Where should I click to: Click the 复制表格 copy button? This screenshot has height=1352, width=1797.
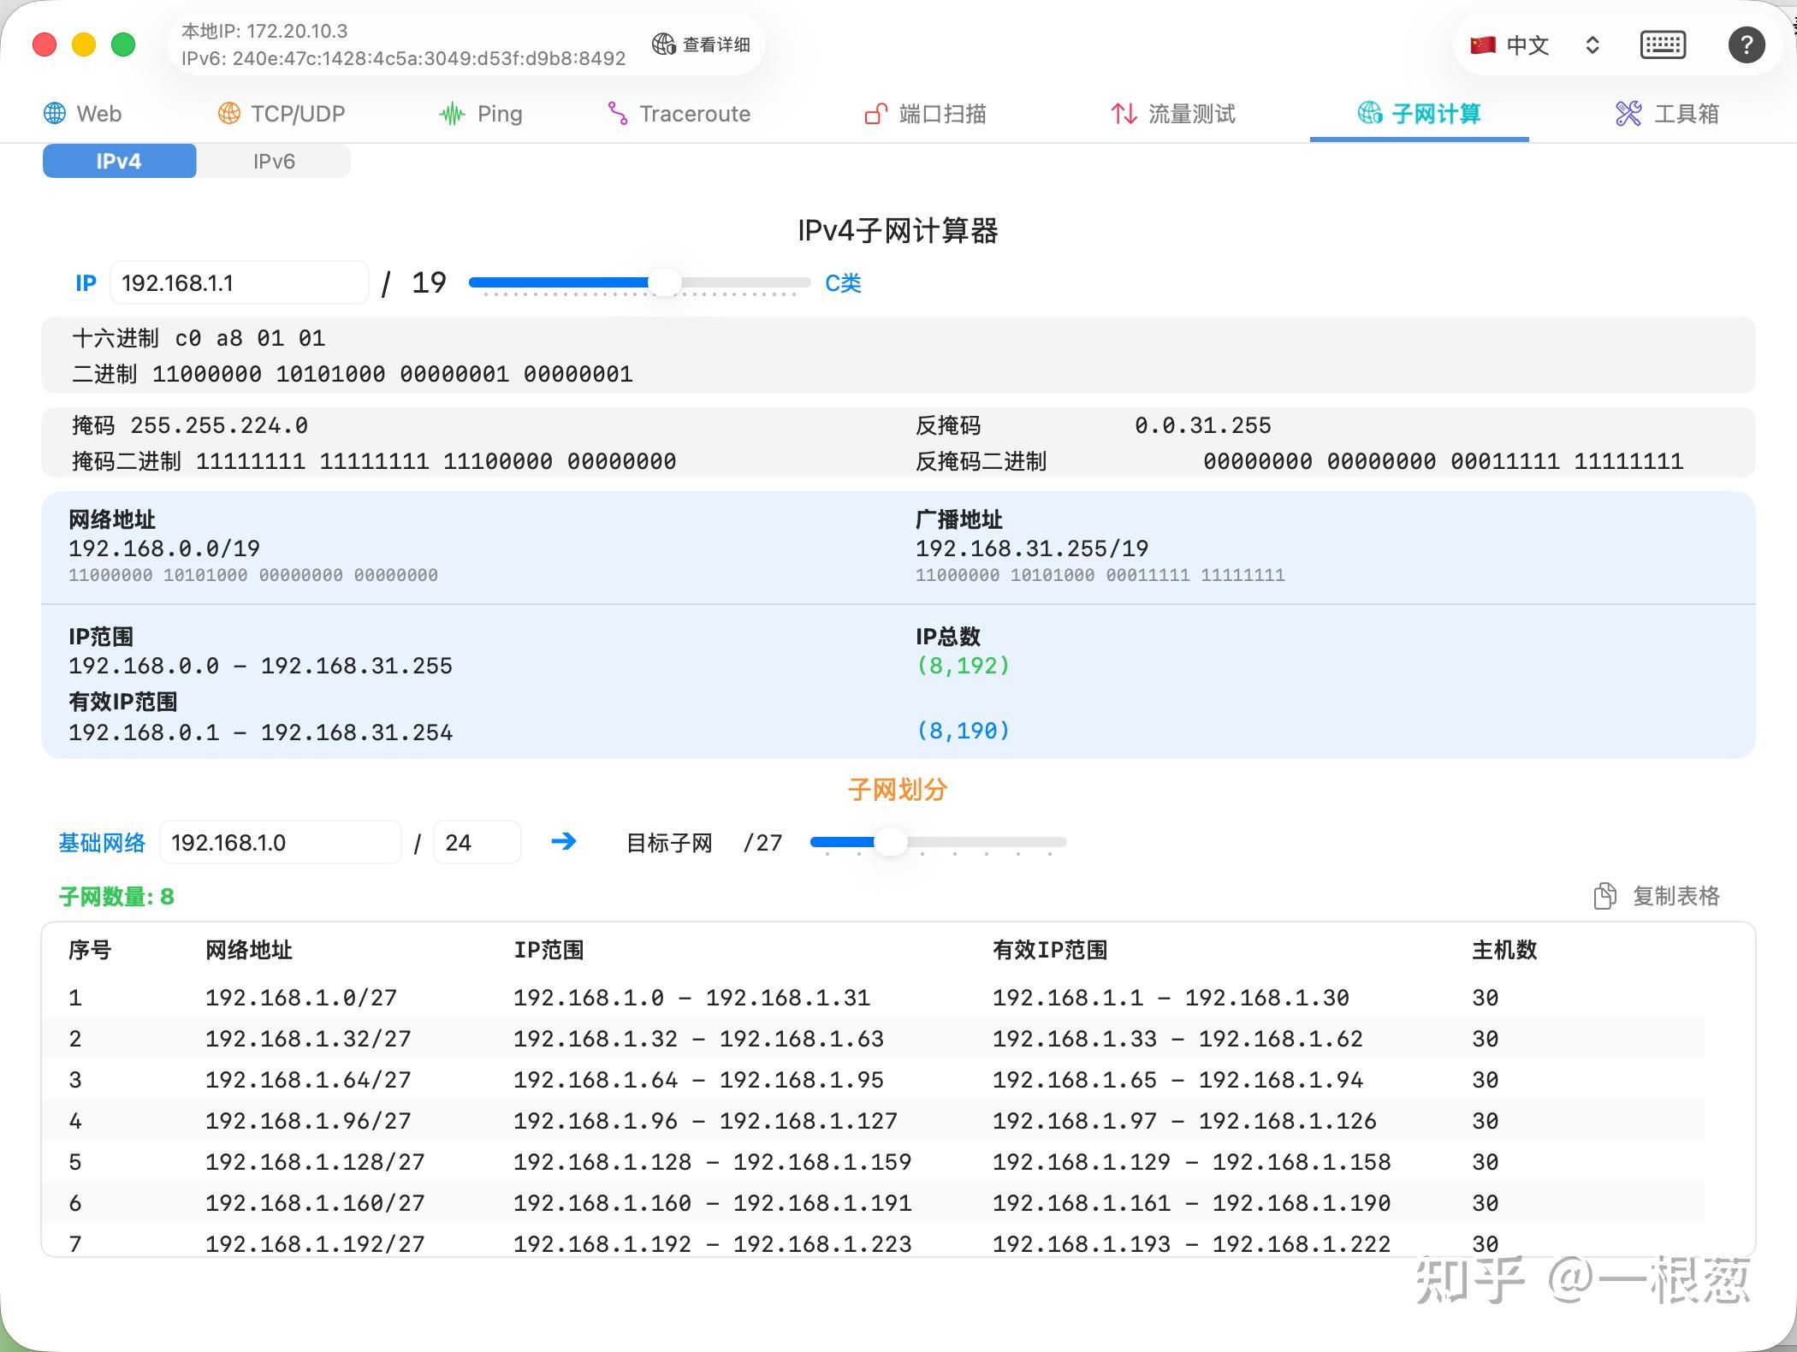[x=1657, y=896]
